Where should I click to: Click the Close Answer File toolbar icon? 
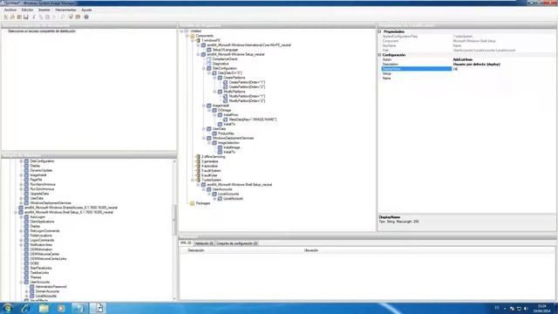[x=19, y=17]
